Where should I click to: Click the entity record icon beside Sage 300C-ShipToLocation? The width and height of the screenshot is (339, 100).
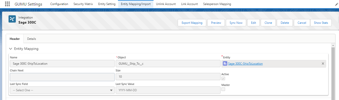pyautogui.click(x=225, y=64)
